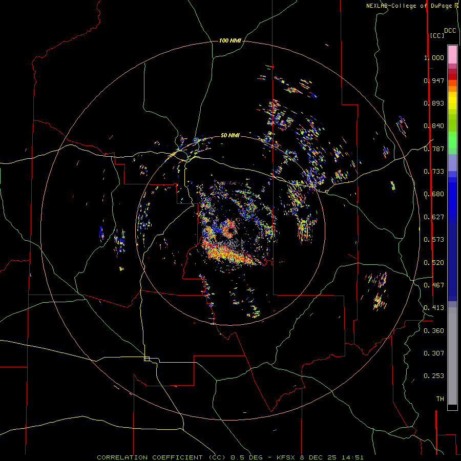Click the gray lower section of the color scale
The height and width of the screenshot is (461, 461).
click(452, 356)
